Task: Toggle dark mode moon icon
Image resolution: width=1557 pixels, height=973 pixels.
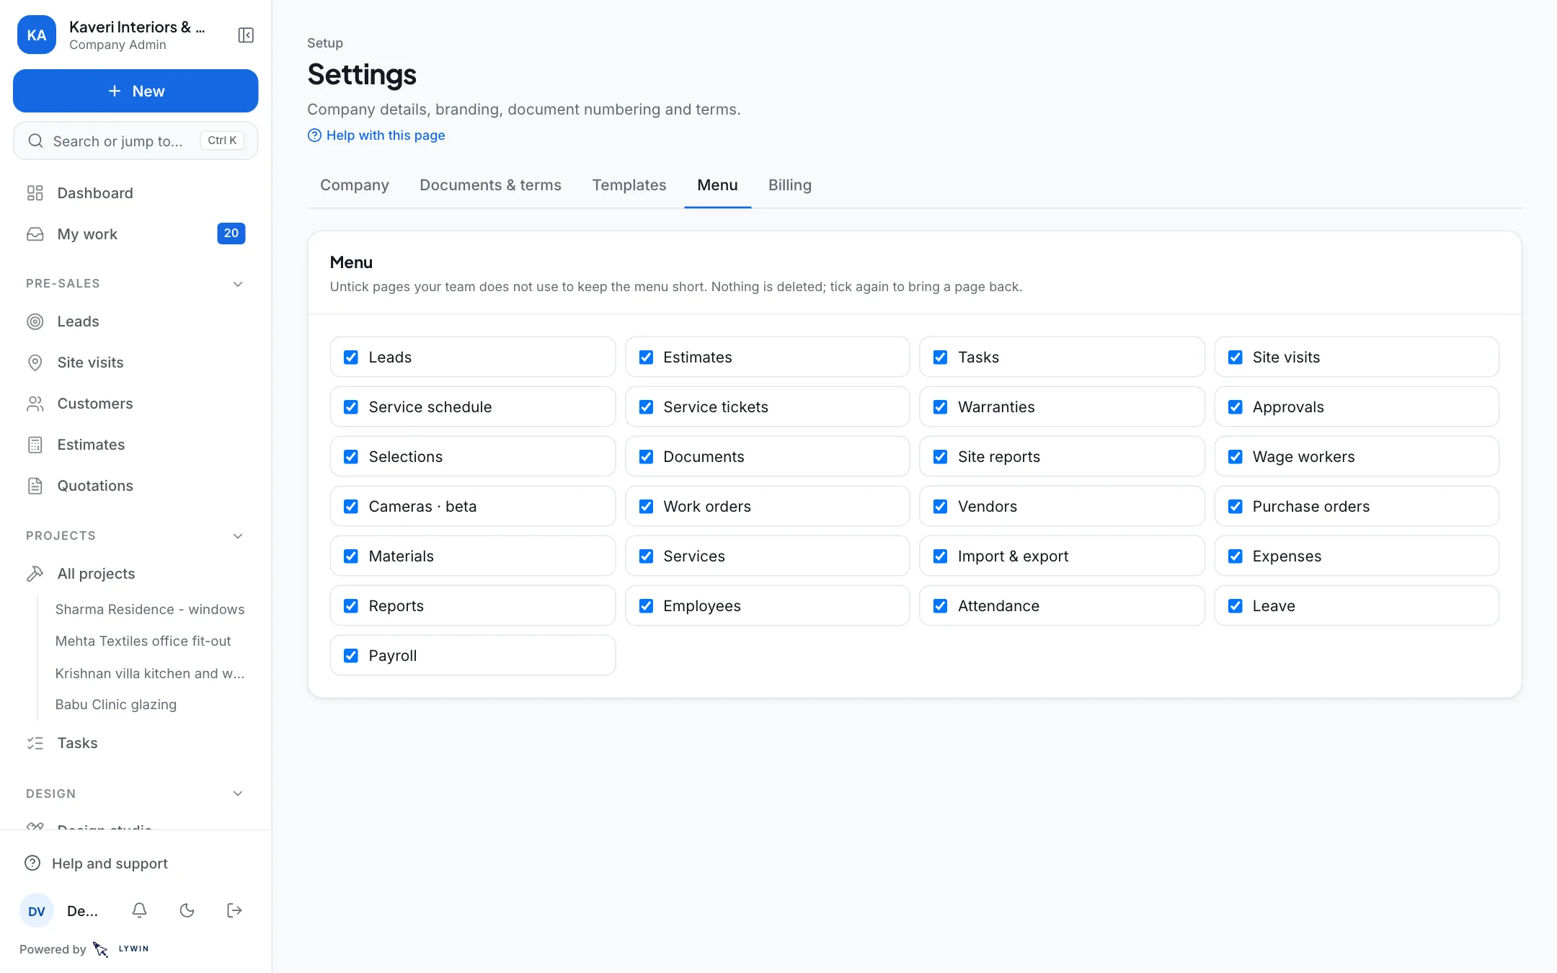Action: (187, 910)
